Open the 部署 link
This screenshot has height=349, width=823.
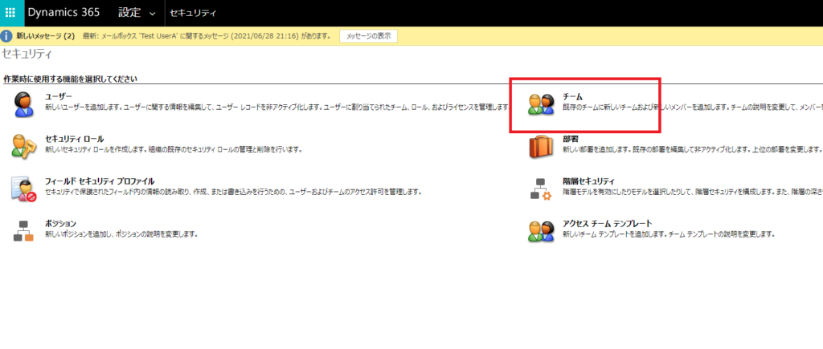[570, 140]
